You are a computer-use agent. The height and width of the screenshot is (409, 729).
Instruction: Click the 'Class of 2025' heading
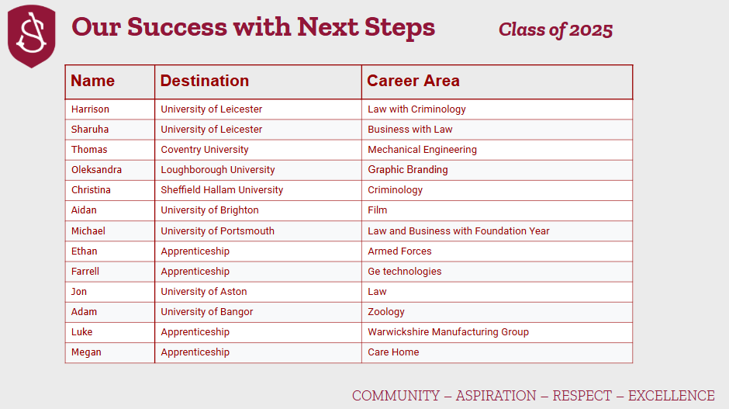(x=555, y=30)
